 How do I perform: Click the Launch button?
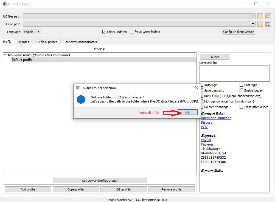pos(214,57)
